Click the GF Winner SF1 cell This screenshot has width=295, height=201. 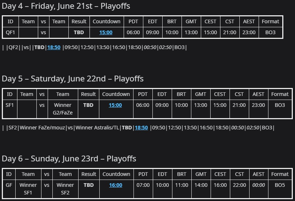point(28,189)
